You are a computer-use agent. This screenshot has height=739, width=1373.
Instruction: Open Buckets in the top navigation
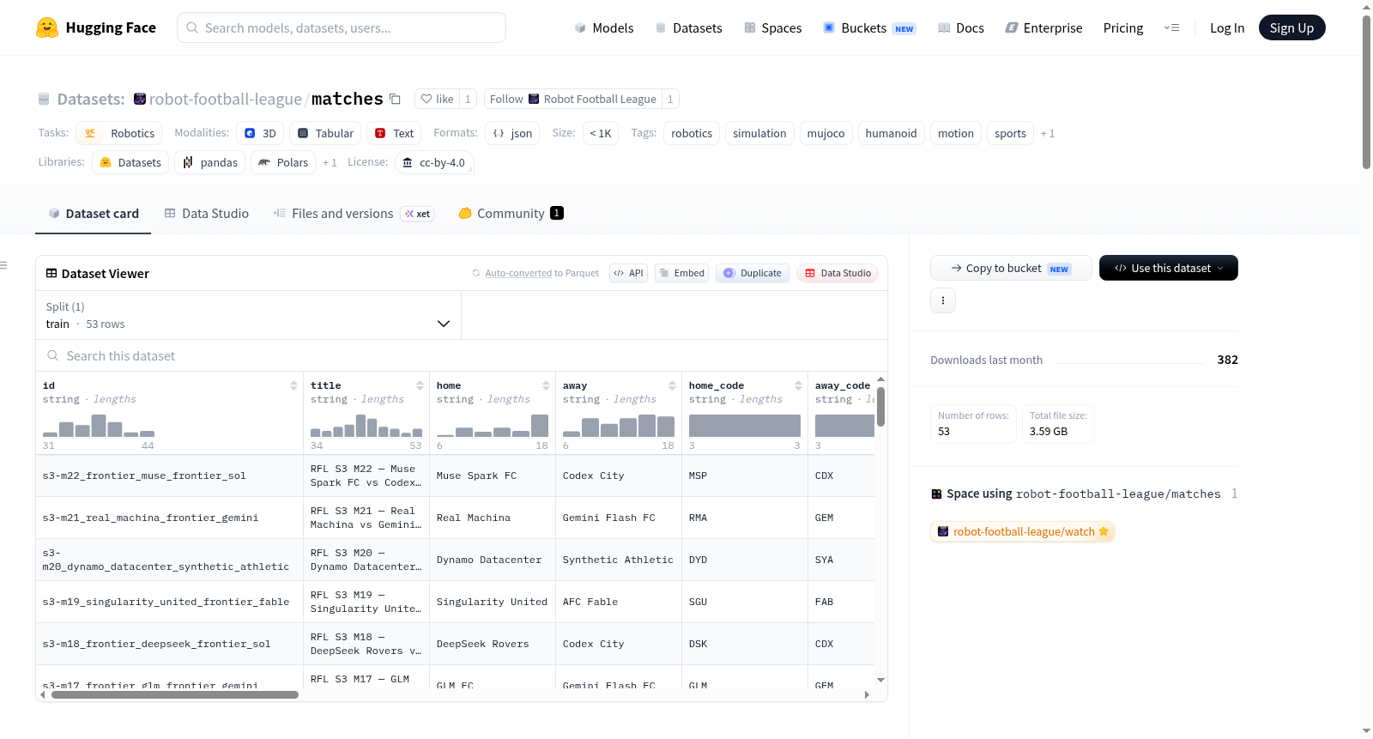869,27
